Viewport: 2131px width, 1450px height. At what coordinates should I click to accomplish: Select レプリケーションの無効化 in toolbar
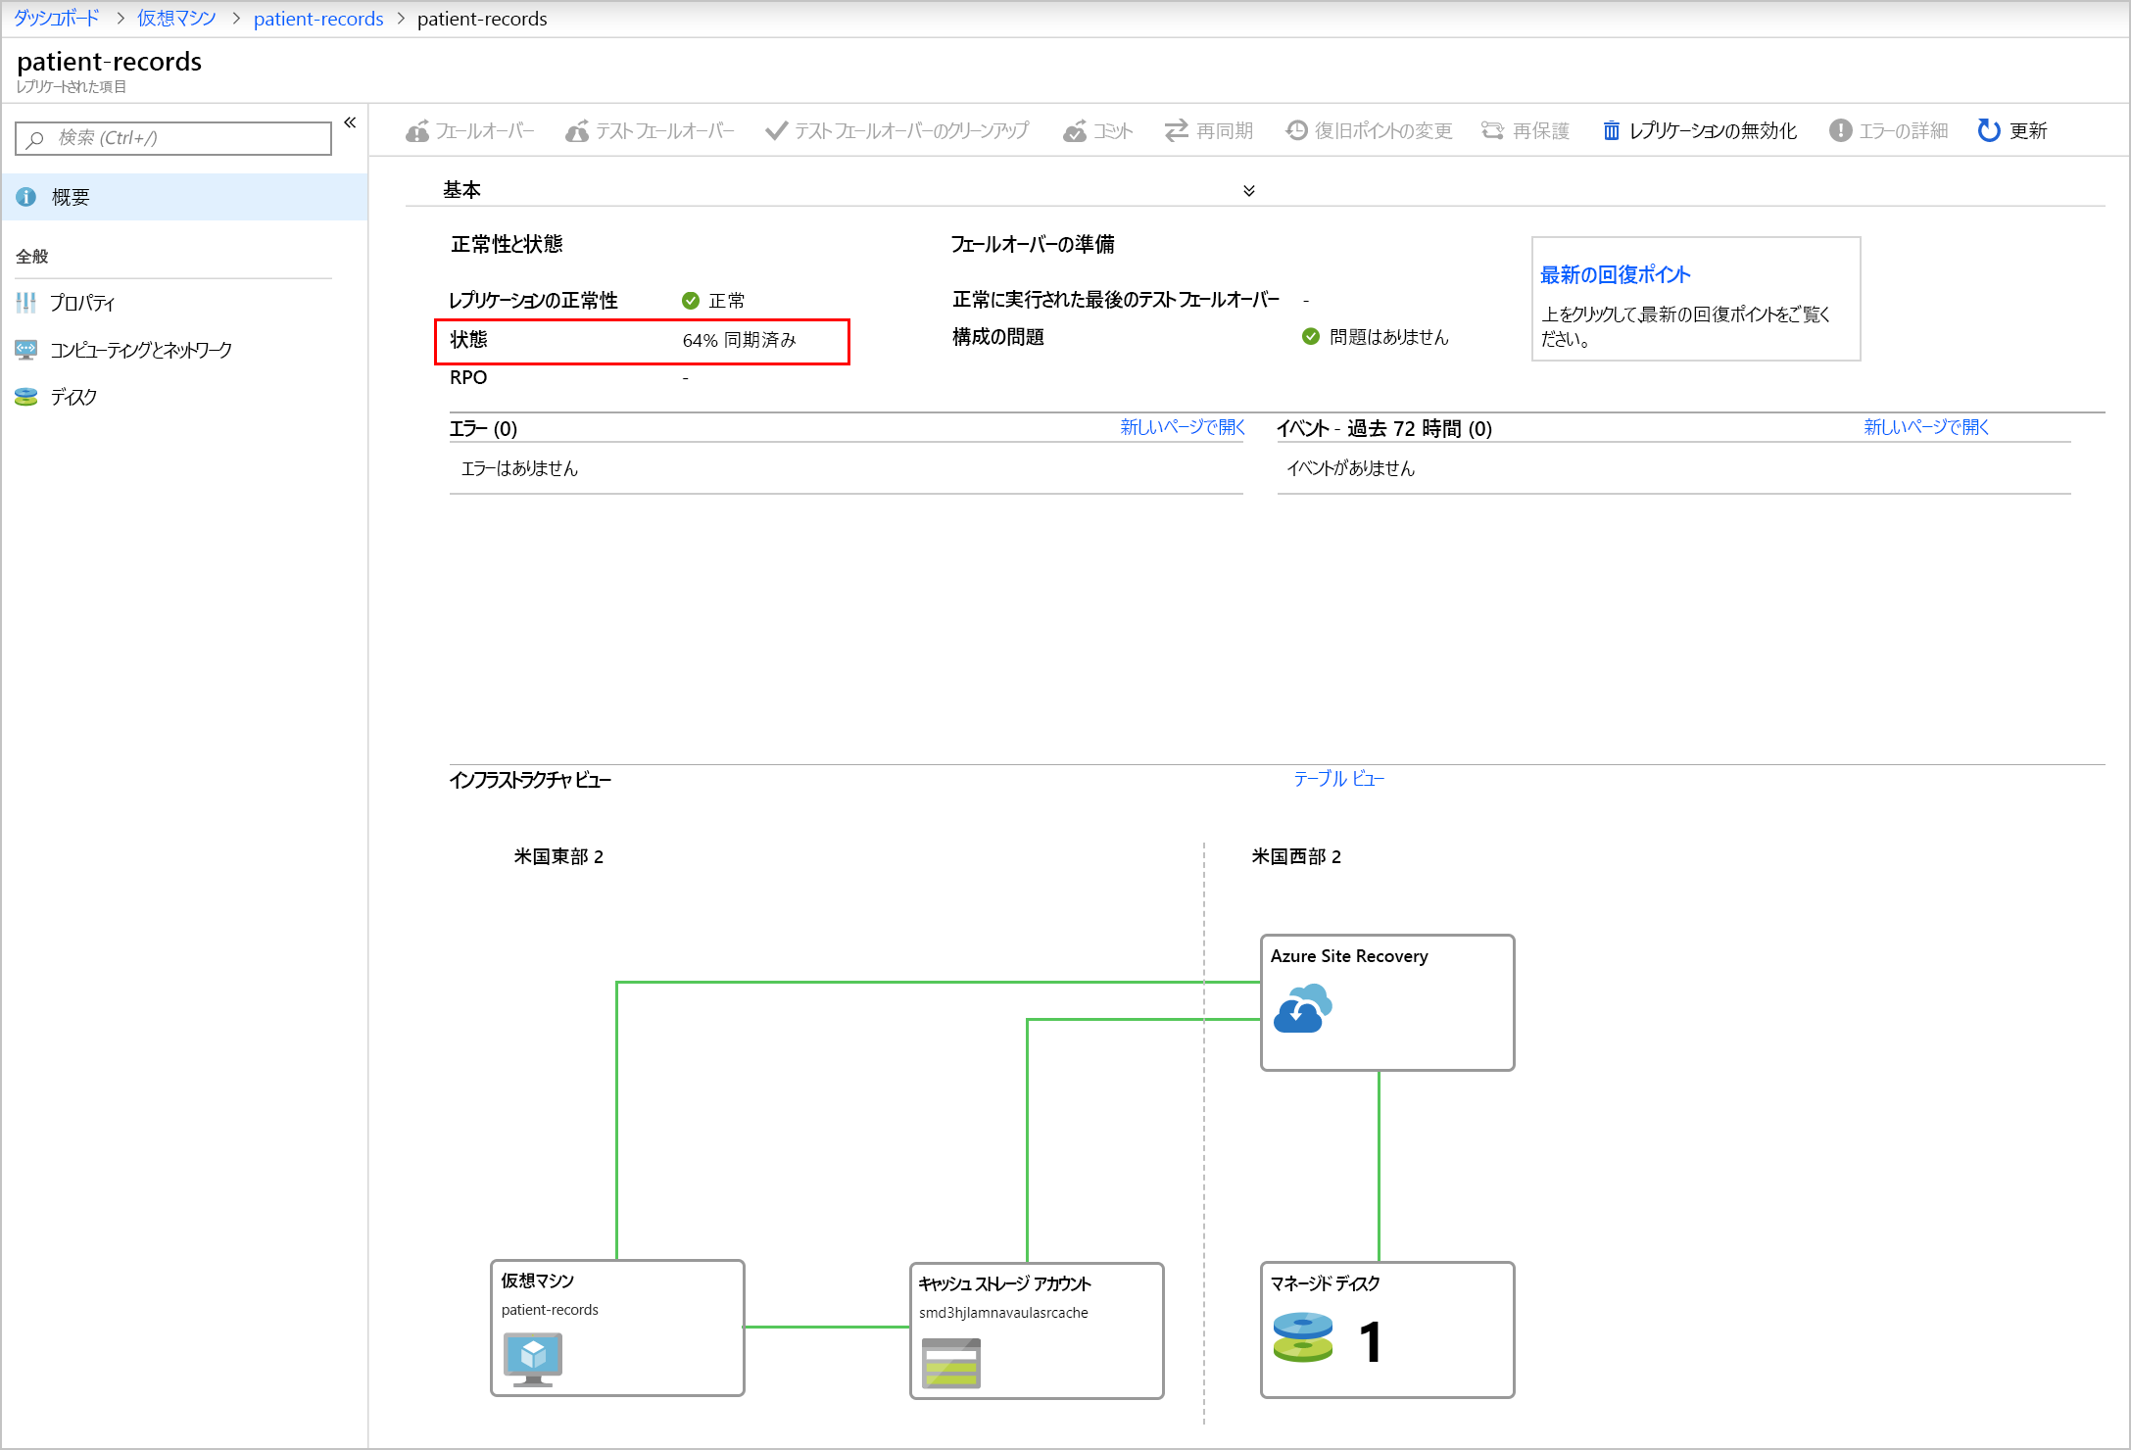point(1700,130)
